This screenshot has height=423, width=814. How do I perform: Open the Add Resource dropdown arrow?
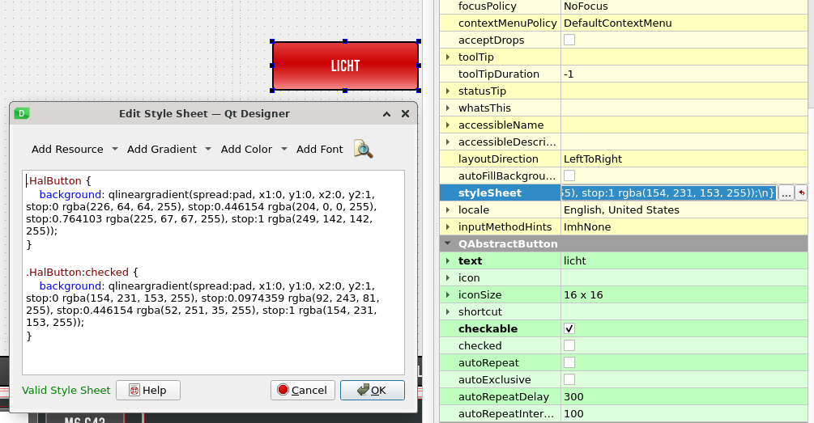tap(114, 150)
